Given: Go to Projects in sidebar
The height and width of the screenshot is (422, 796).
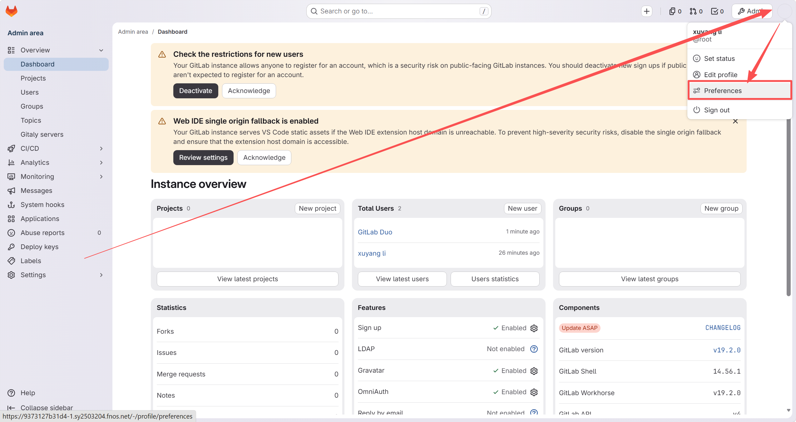Looking at the screenshot, I should (x=56, y=78).
